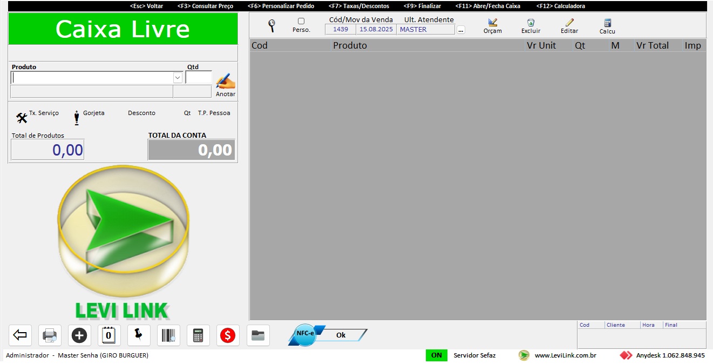Click the MASTER attendant field
Screen dimensions: 713x364
[425, 30]
